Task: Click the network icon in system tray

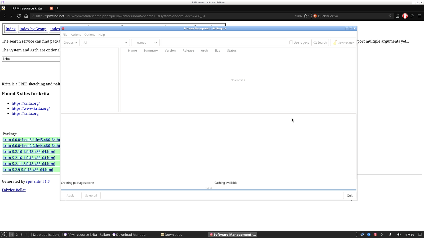Action: click(x=362, y=235)
